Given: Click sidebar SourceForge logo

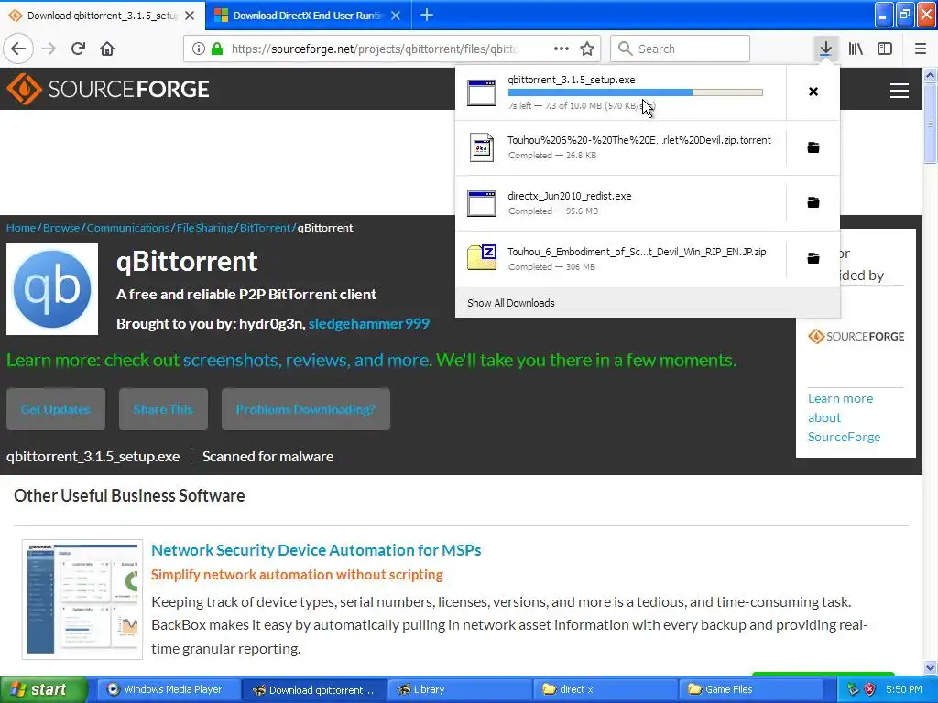Looking at the screenshot, I should coord(856,337).
